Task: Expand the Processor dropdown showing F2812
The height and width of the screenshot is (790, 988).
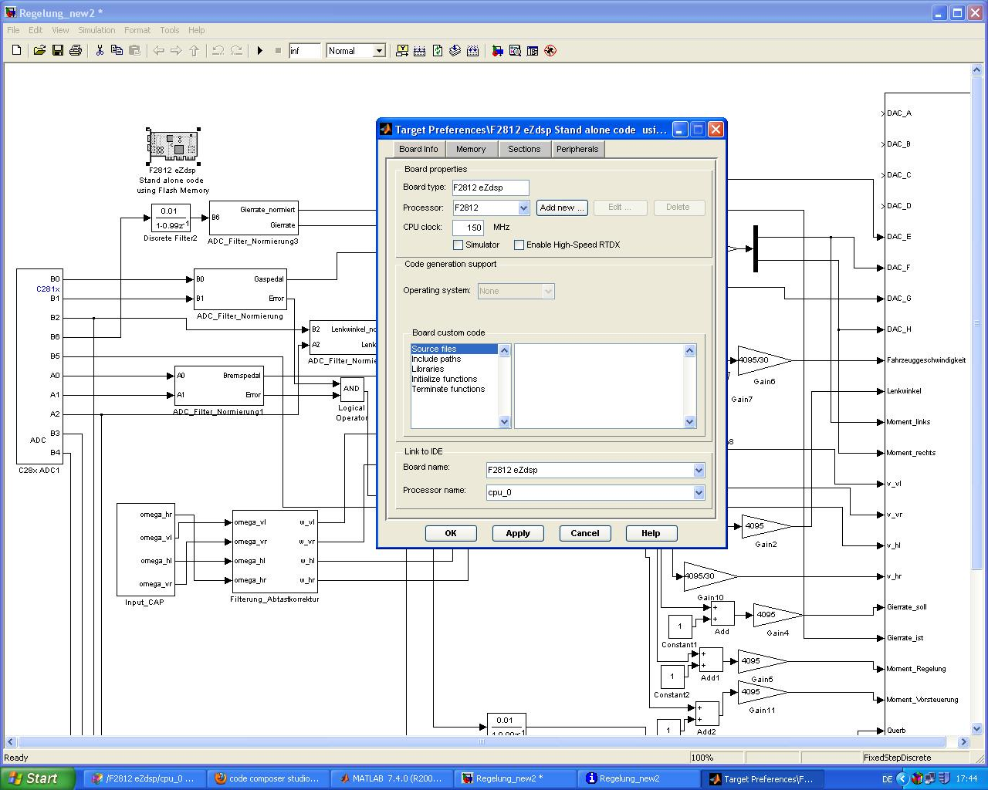Action: tap(523, 208)
